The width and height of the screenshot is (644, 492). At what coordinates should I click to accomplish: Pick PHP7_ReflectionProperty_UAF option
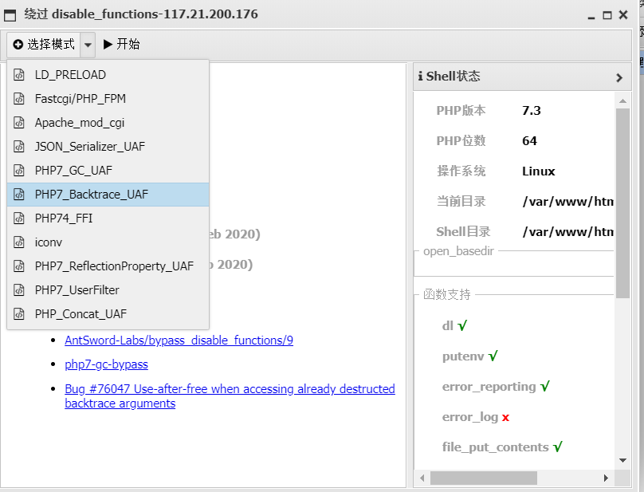click(x=114, y=266)
